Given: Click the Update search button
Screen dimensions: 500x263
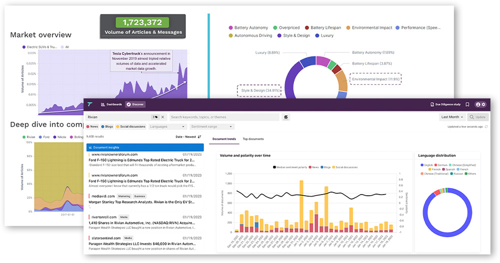Looking at the screenshot, I should click(477, 117).
